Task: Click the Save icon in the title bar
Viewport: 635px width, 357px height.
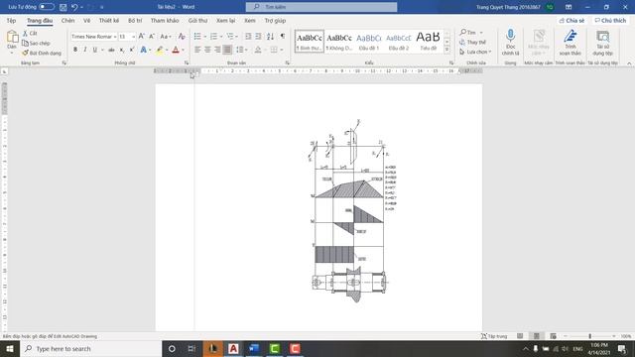Action: [63, 7]
